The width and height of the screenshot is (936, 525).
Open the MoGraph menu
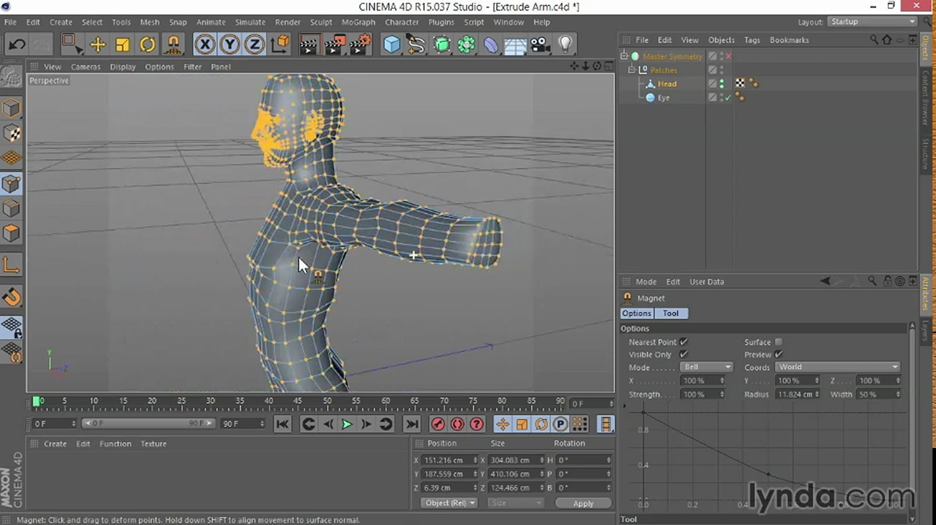(358, 22)
